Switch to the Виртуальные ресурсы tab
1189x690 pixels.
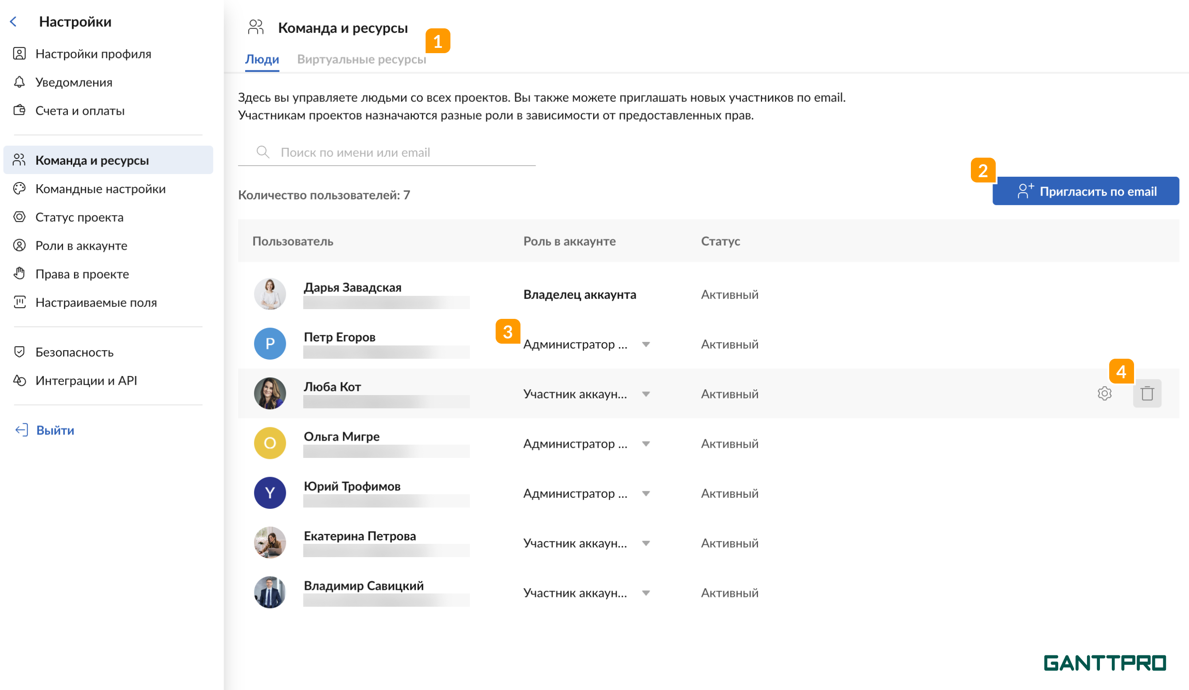click(x=361, y=59)
